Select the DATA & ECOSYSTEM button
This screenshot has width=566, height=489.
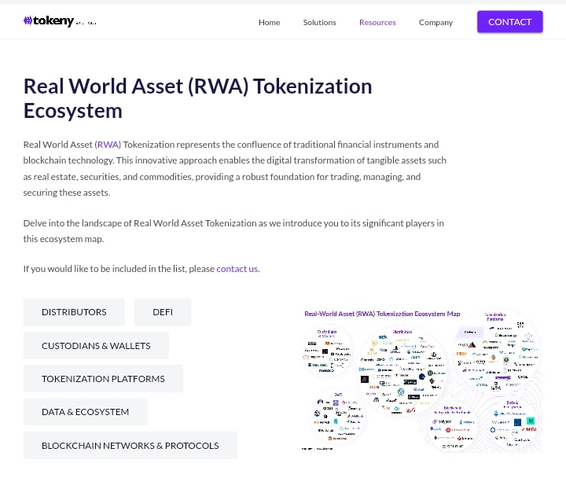85,412
